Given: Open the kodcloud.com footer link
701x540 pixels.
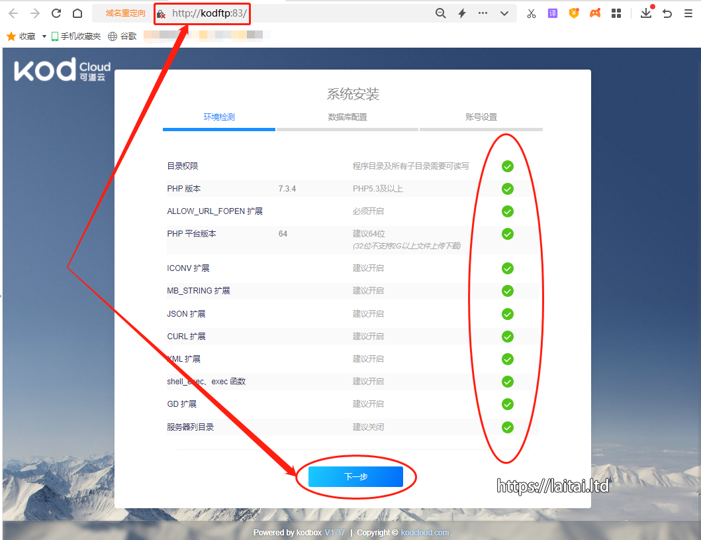Looking at the screenshot, I should click(x=424, y=533).
